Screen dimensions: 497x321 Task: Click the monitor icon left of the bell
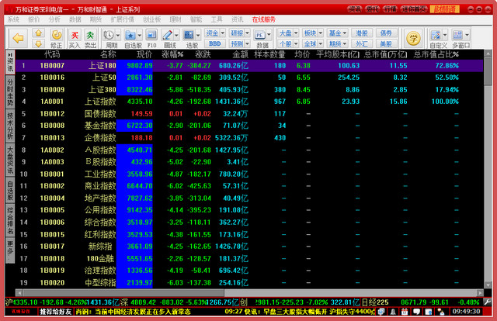pyautogui.click(x=381, y=312)
